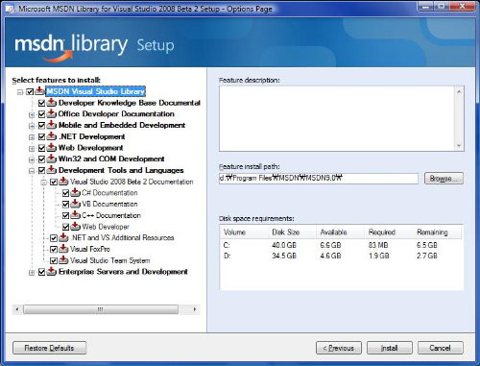Viewport: 480px width, 366px height.
Task: Click the install icon beside Web Developer
Action: [x=75, y=227]
